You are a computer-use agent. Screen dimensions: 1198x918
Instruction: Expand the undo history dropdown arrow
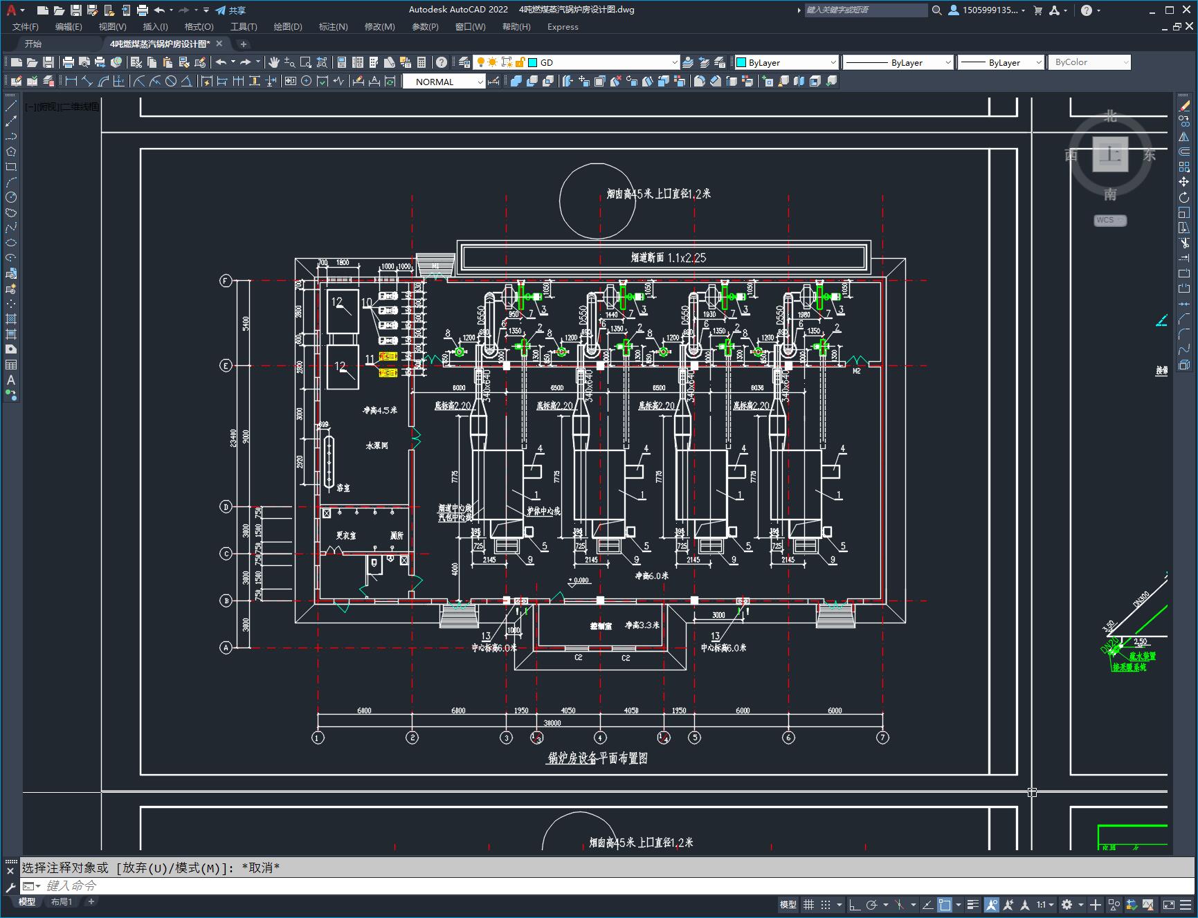tap(171, 10)
